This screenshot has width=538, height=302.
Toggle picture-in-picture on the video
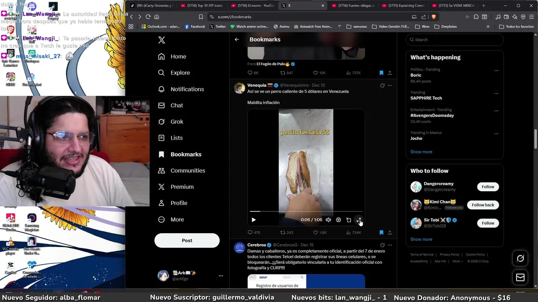click(x=348, y=220)
